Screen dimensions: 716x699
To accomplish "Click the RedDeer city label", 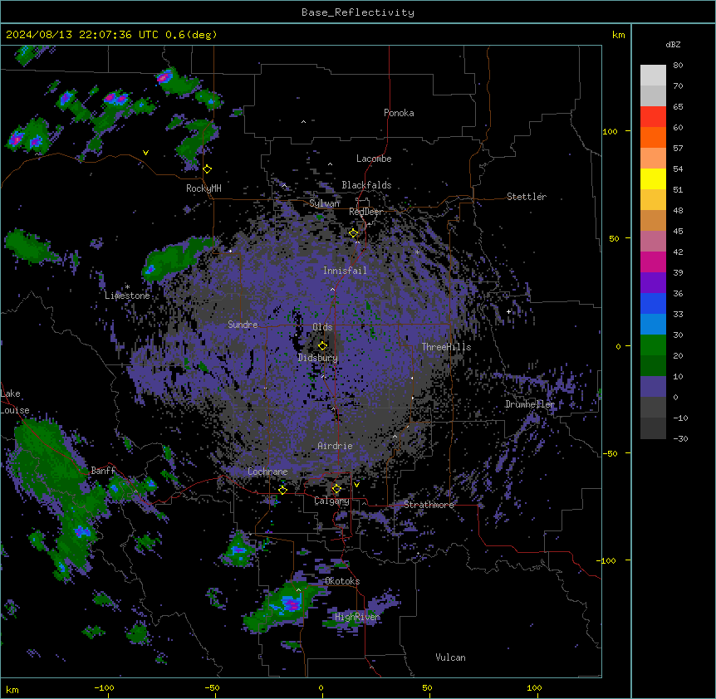I will click(x=365, y=212).
